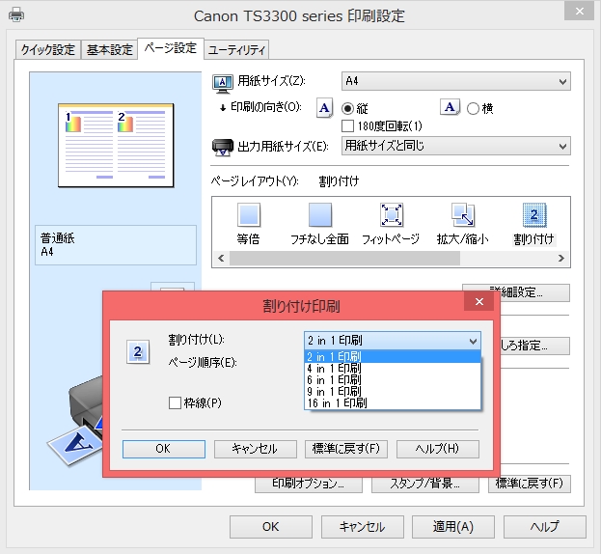Click the landscape orientation A icon
Viewport: 601px width, 554px height.
[x=450, y=107]
